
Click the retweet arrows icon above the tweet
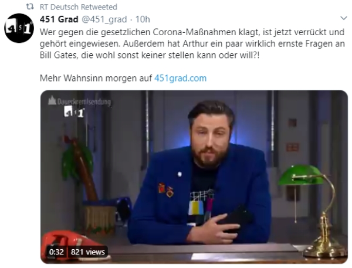30,6
